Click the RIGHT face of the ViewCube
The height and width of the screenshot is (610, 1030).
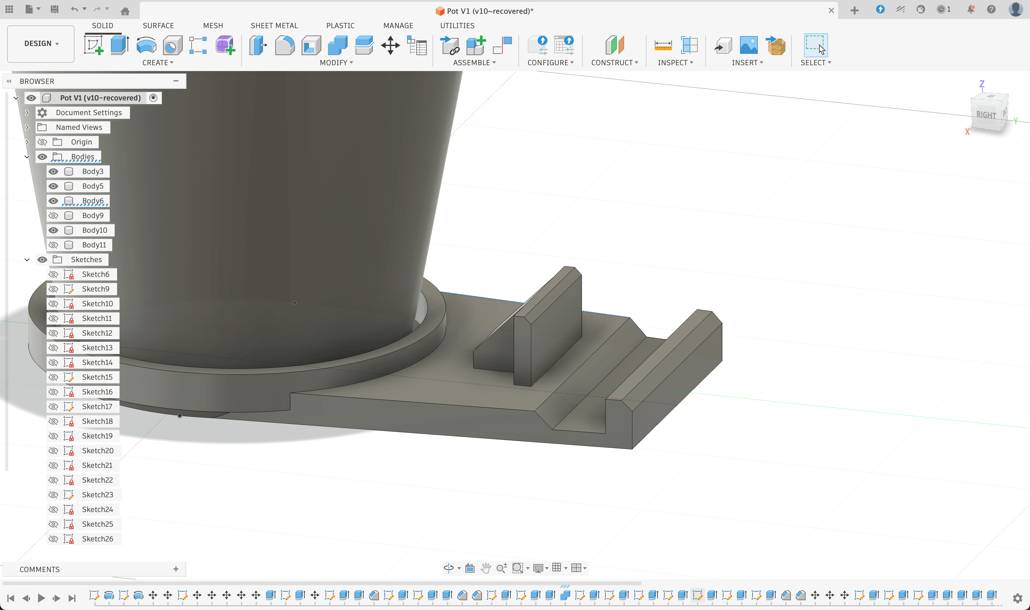click(x=986, y=115)
